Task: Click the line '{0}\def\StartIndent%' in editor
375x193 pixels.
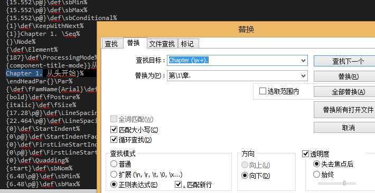Action: point(43,129)
